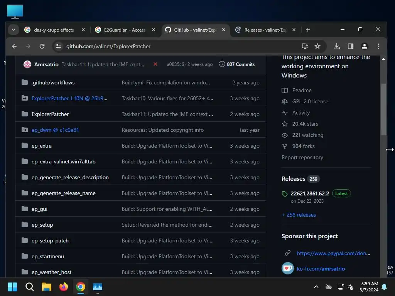
Task: Open the failed checks red X status
Action: click(155, 64)
